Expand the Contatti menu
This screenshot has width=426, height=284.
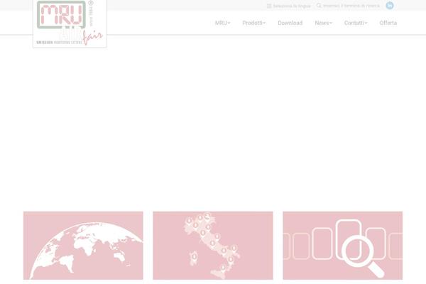(356, 23)
